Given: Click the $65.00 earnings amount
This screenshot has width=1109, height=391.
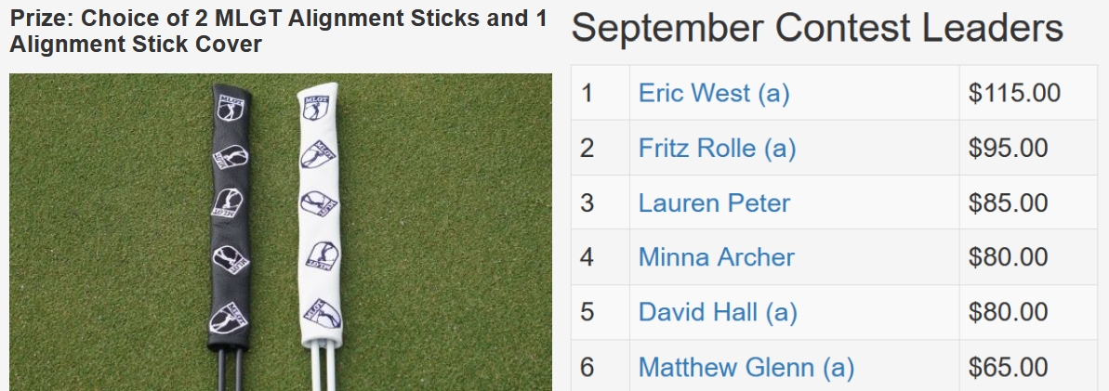Looking at the screenshot, I should pyautogui.click(x=1008, y=367).
